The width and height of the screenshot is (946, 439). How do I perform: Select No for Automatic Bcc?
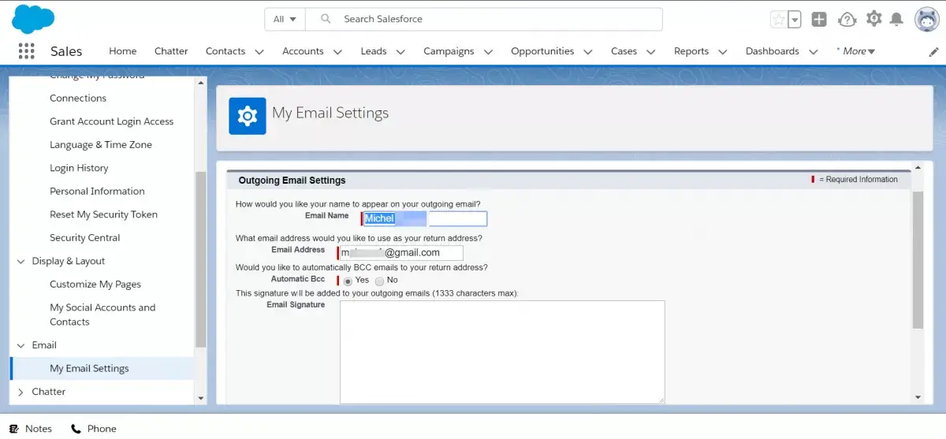380,281
